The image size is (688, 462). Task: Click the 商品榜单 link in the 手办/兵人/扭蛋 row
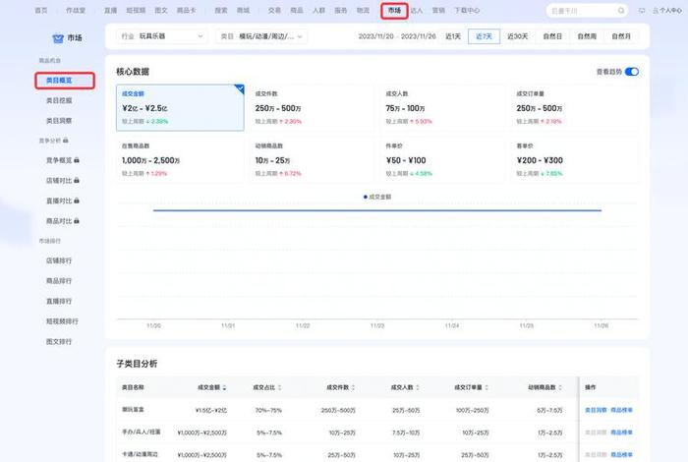(622, 433)
